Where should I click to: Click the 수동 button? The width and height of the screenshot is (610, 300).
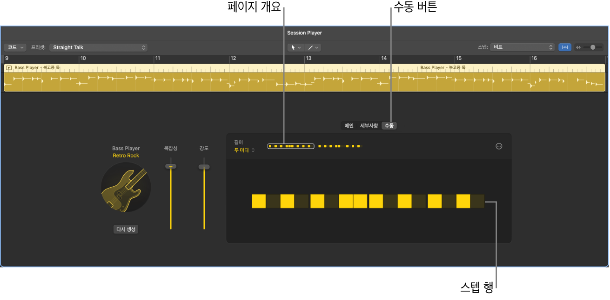point(389,125)
